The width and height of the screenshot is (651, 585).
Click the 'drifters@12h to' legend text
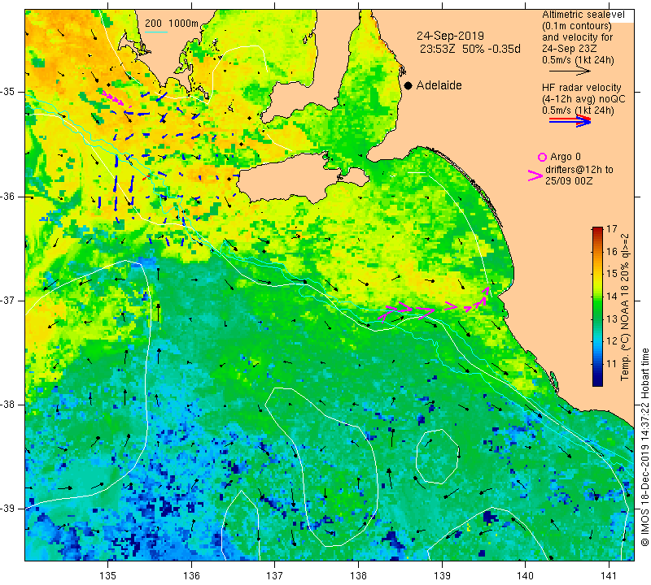coord(579,170)
